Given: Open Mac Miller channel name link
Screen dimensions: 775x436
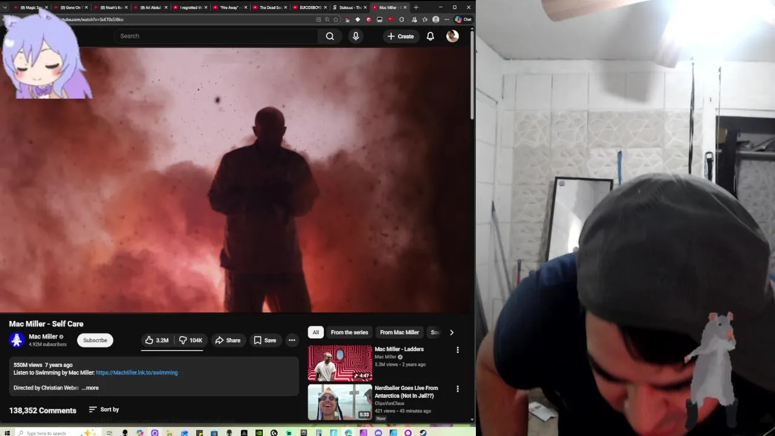Looking at the screenshot, I should click(x=43, y=337).
